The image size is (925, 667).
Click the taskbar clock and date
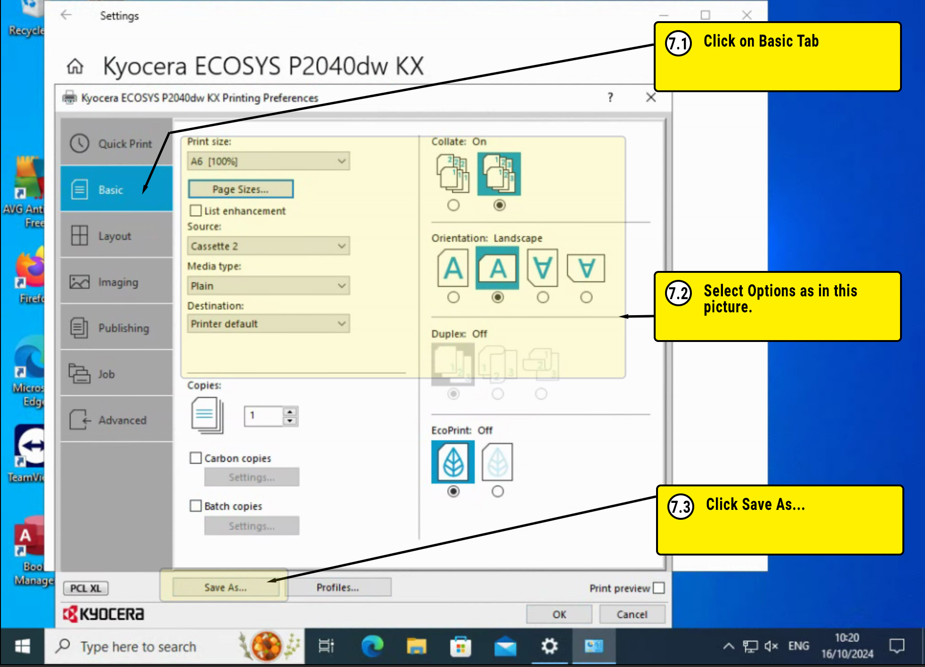(847, 646)
